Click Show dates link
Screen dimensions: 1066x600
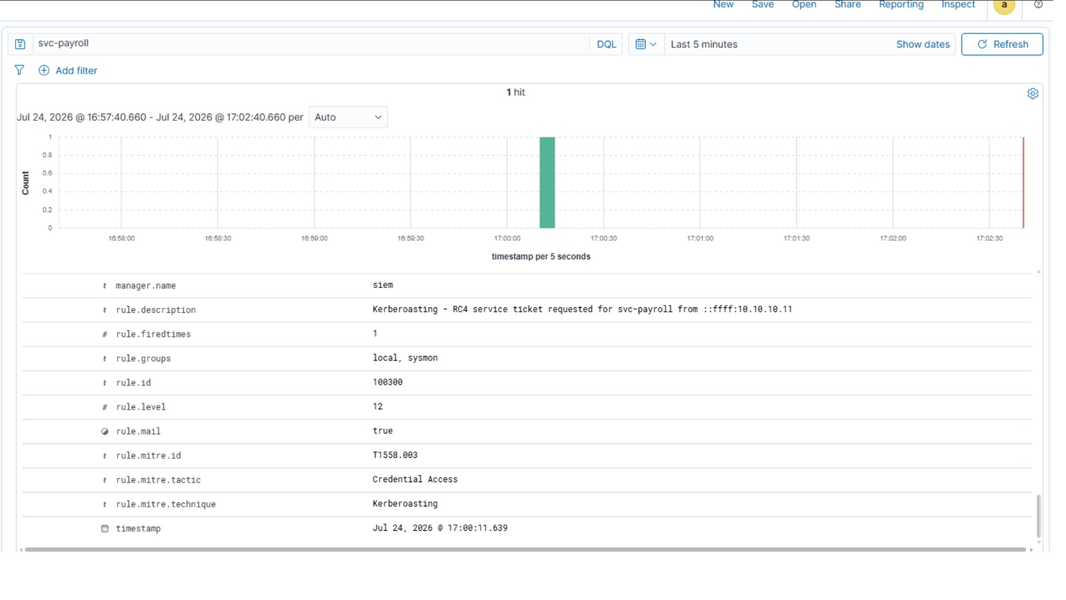click(923, 44)
